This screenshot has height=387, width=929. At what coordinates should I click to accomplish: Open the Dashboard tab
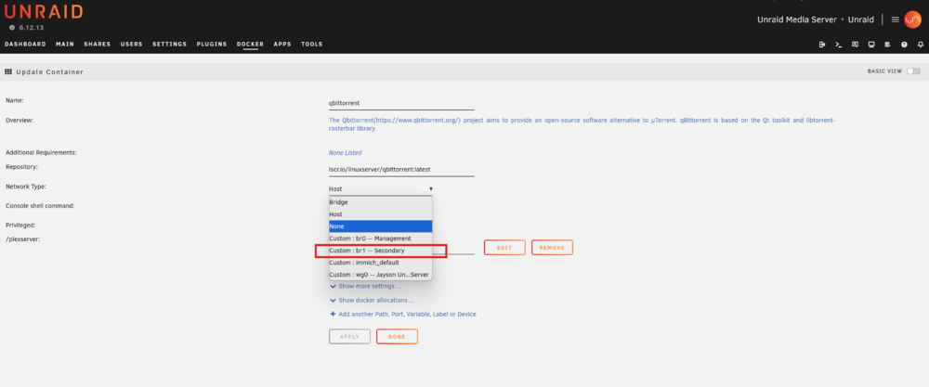click(25, 45)
